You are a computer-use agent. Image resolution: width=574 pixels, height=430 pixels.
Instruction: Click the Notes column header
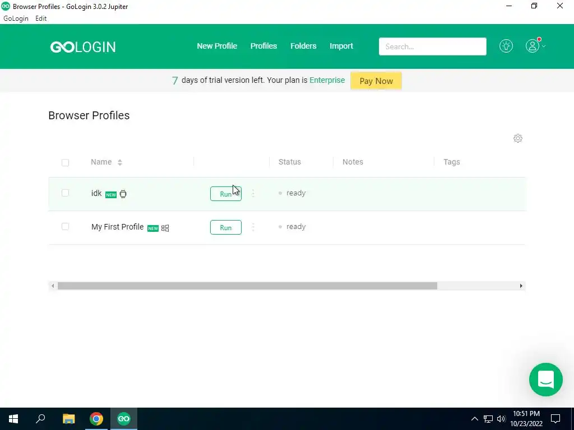(353, 162)
